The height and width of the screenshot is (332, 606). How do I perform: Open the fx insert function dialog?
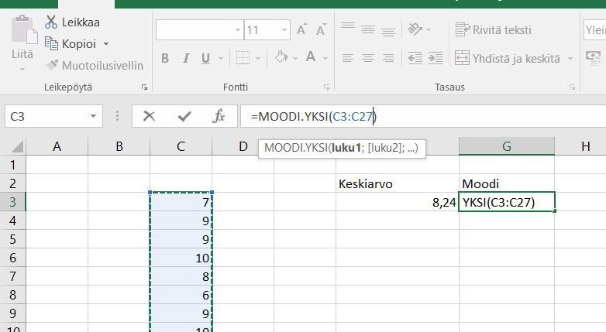219,116
